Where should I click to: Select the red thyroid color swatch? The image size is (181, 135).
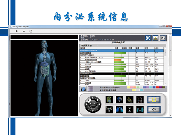pyautogui.click(x=157, y=87)
